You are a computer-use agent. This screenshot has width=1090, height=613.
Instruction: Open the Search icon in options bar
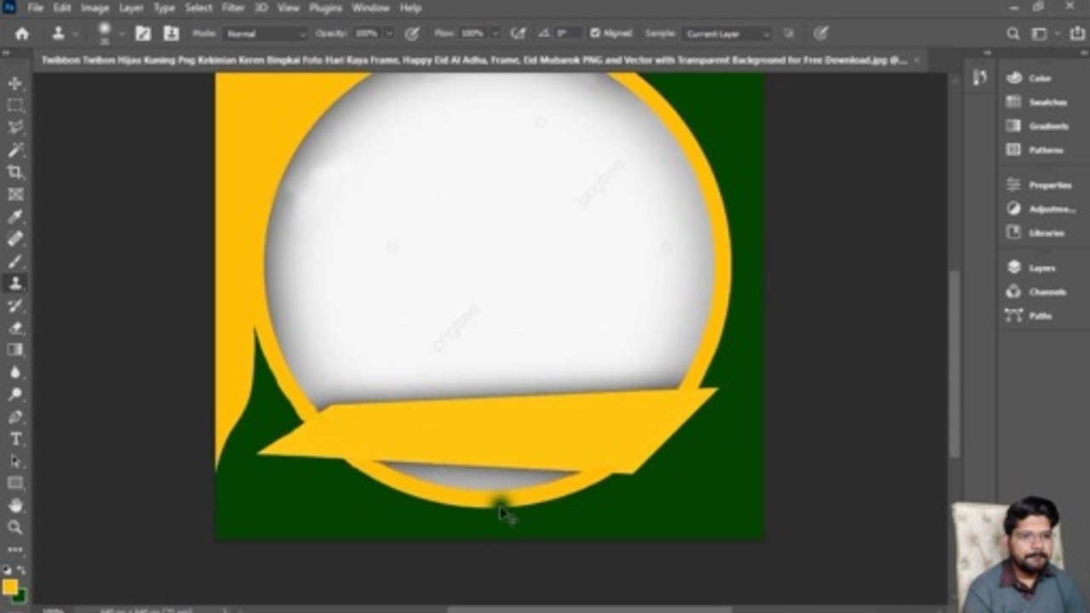[1013, 33]
